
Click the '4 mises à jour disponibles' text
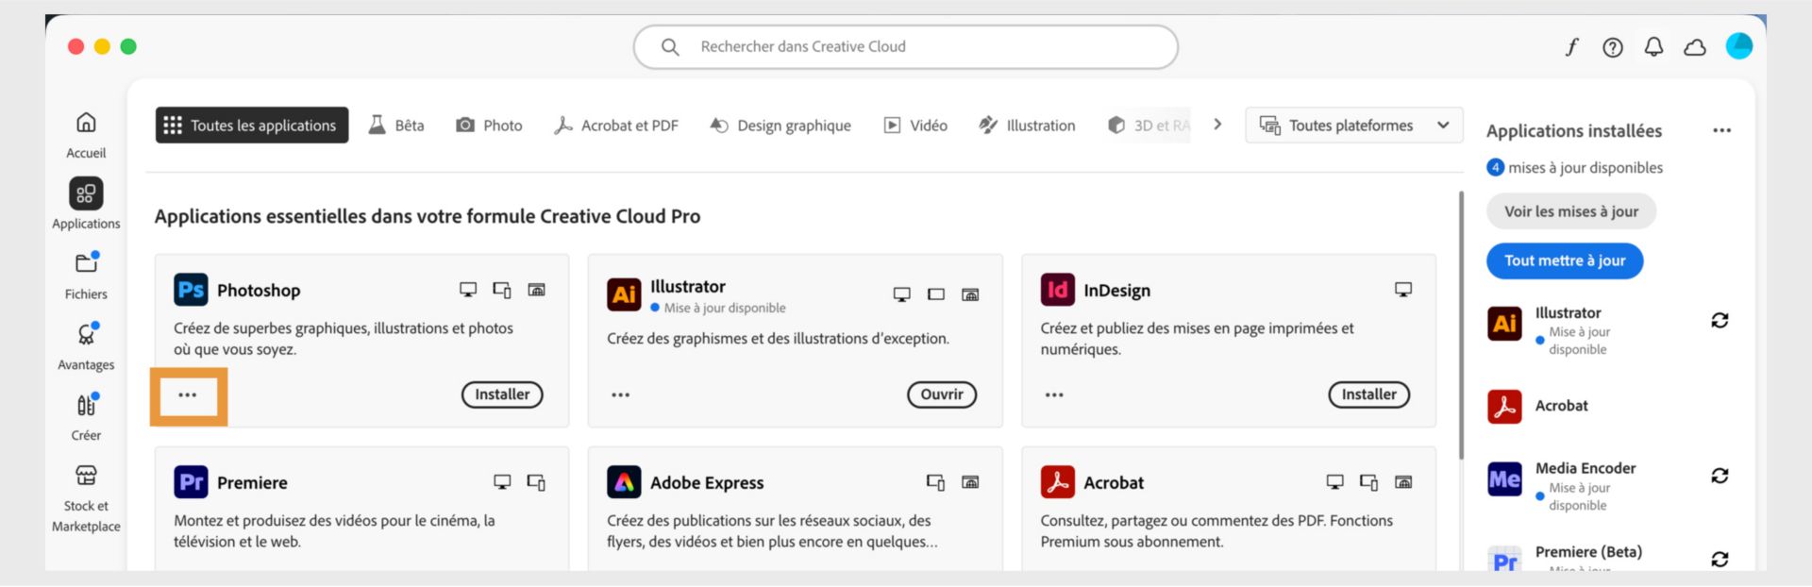(1575, 168)
